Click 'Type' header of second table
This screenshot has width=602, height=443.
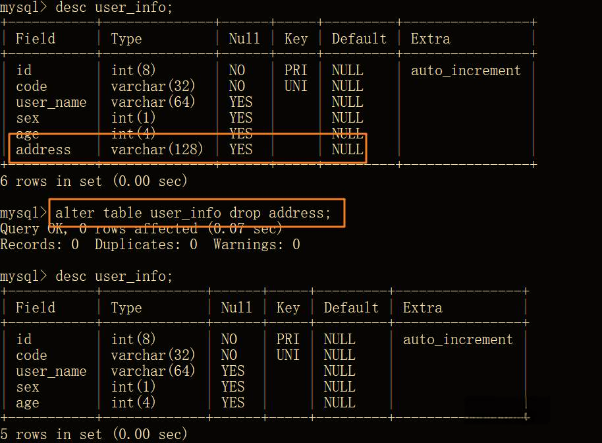tap(126, 308)
